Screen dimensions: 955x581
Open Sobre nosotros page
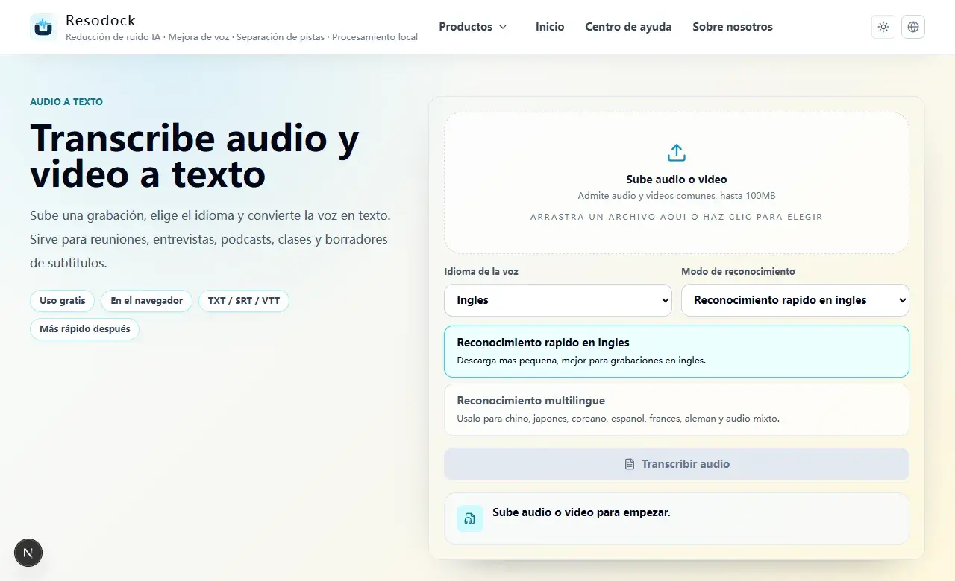click(x=733, y=27)
